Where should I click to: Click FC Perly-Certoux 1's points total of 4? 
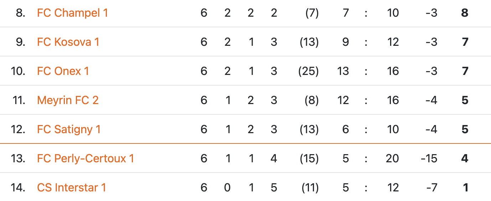coord(465,159)
